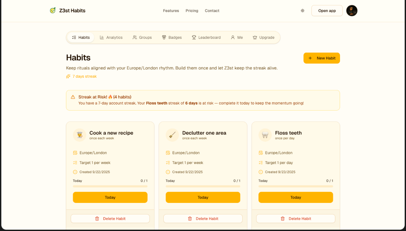Open the Pricing link in header
The image size is (406, 231).
(x=192, y=11)
